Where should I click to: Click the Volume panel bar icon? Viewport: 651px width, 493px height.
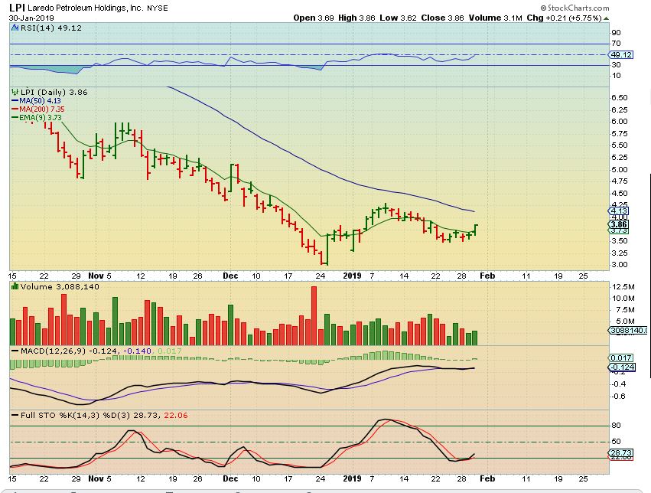(15, 286)
